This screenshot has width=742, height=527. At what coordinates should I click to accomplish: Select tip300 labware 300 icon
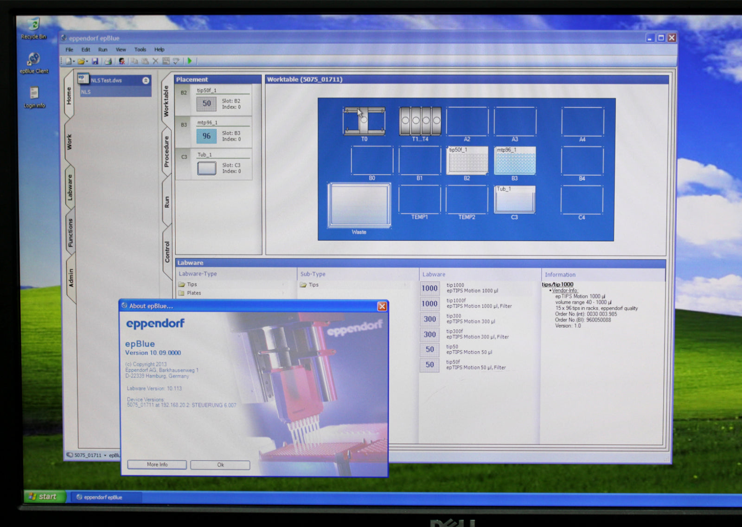pyautogui.click(x=429, y=319)
